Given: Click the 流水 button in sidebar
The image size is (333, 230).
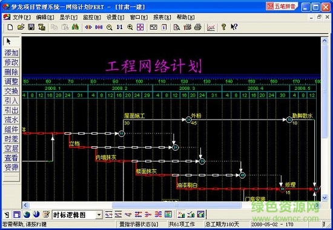Looking at the screenshot, I should 12,120.
